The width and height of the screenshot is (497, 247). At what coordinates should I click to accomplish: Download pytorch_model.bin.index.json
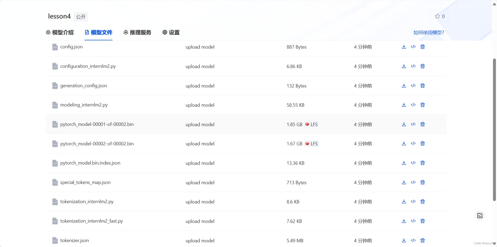click(404, 163)
